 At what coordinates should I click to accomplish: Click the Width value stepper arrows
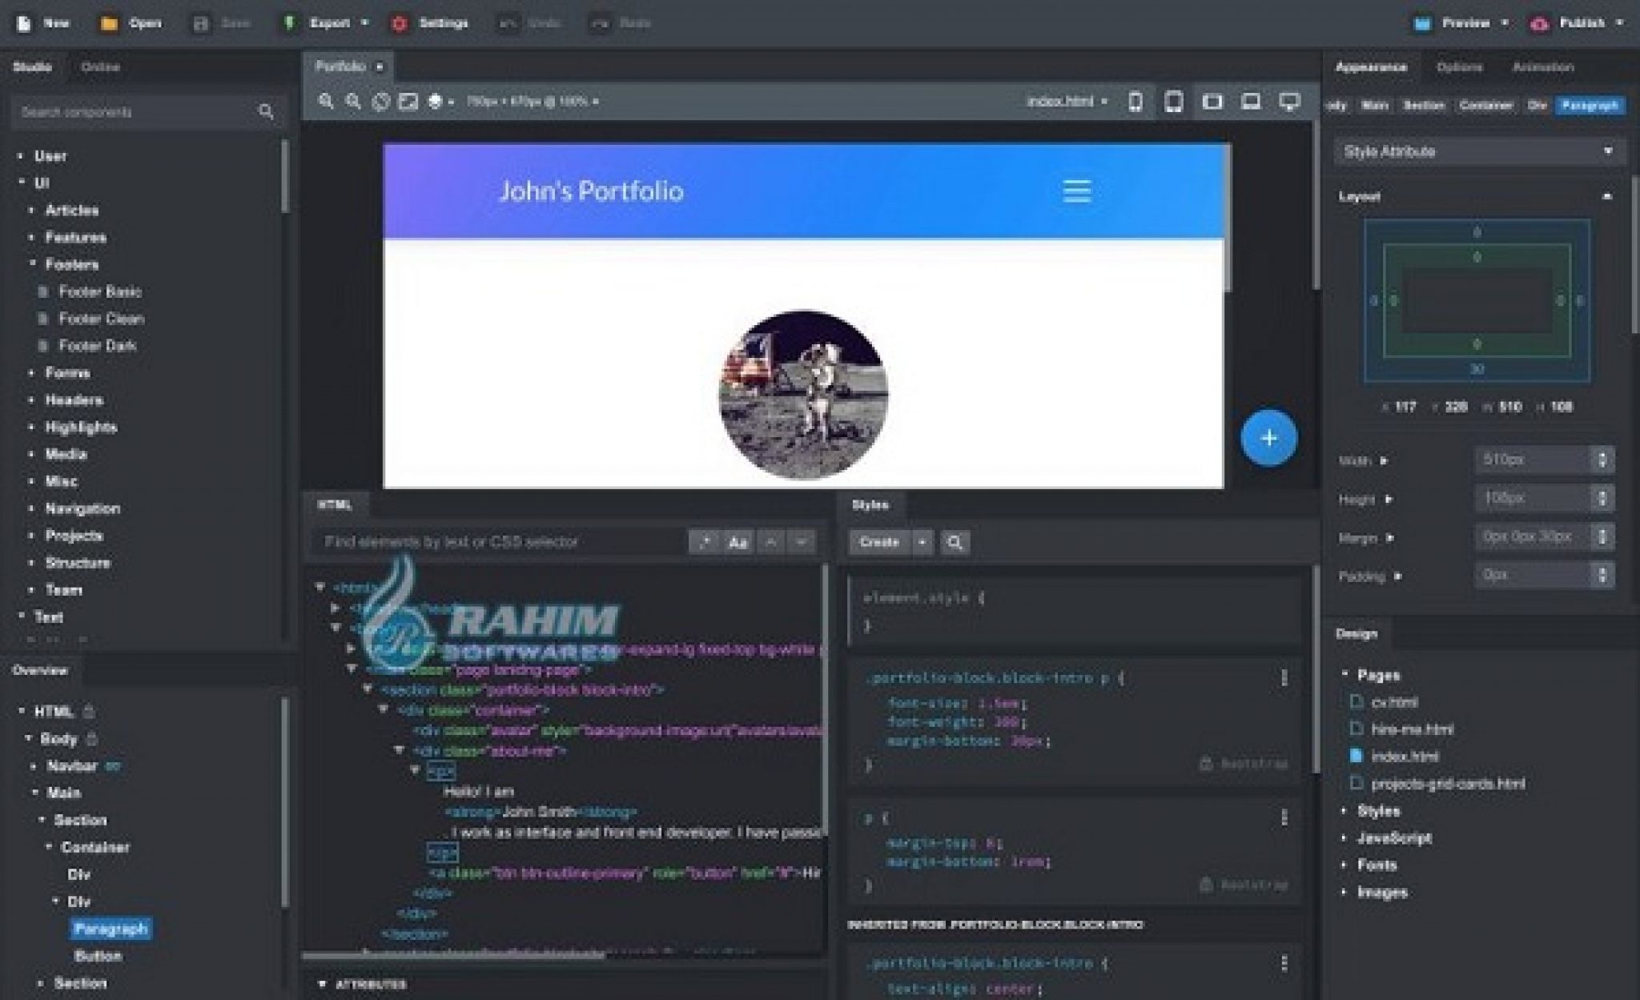1602,460
